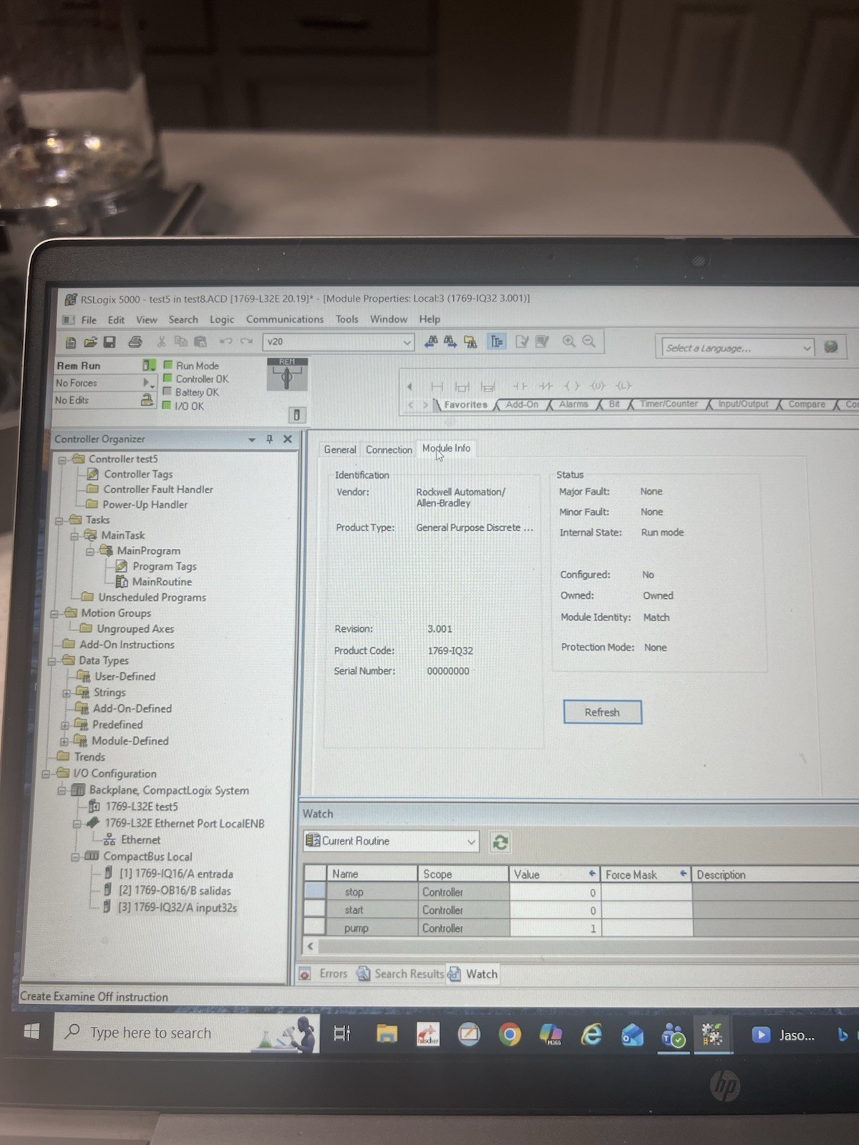Screen dimensions: 859x1145
Task: Pin the Controller Organizer pane
Action: point(269,439)
